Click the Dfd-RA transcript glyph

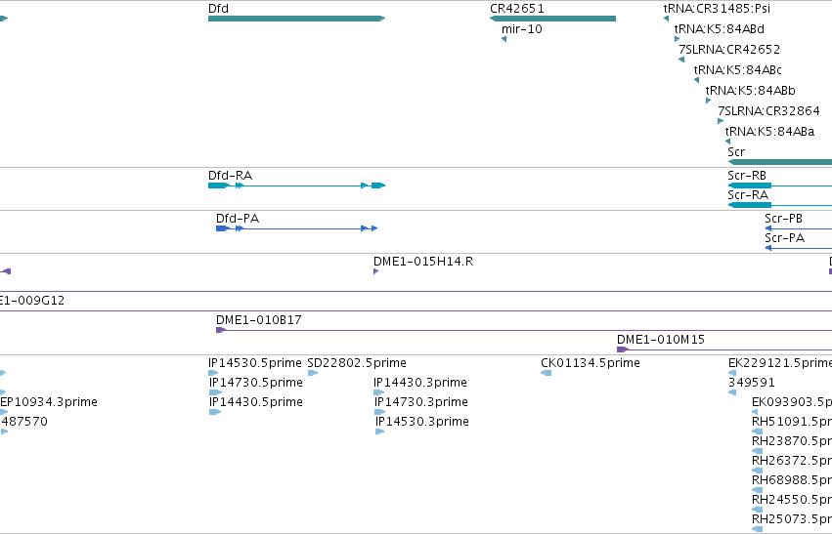pos(296,185)
